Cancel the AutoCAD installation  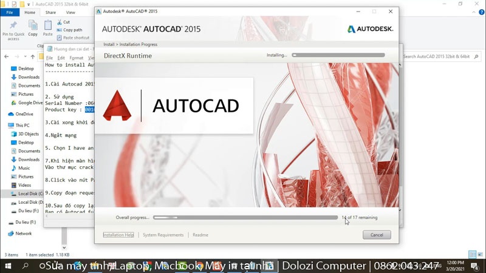tap(377, 235)
